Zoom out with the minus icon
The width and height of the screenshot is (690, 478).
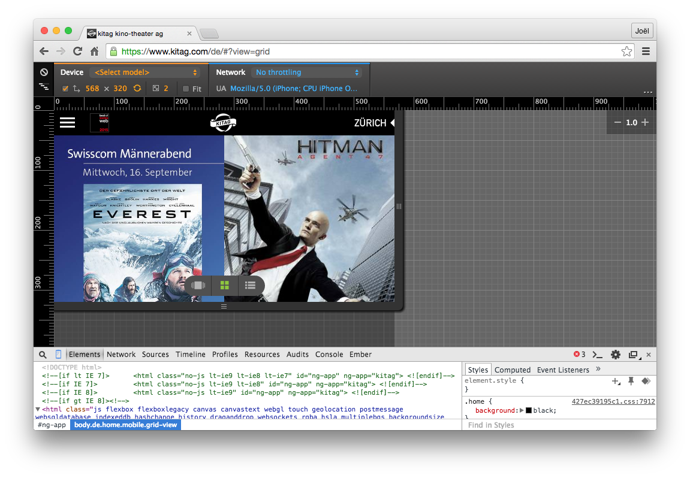pyautogui.click(x=618, y=122)
